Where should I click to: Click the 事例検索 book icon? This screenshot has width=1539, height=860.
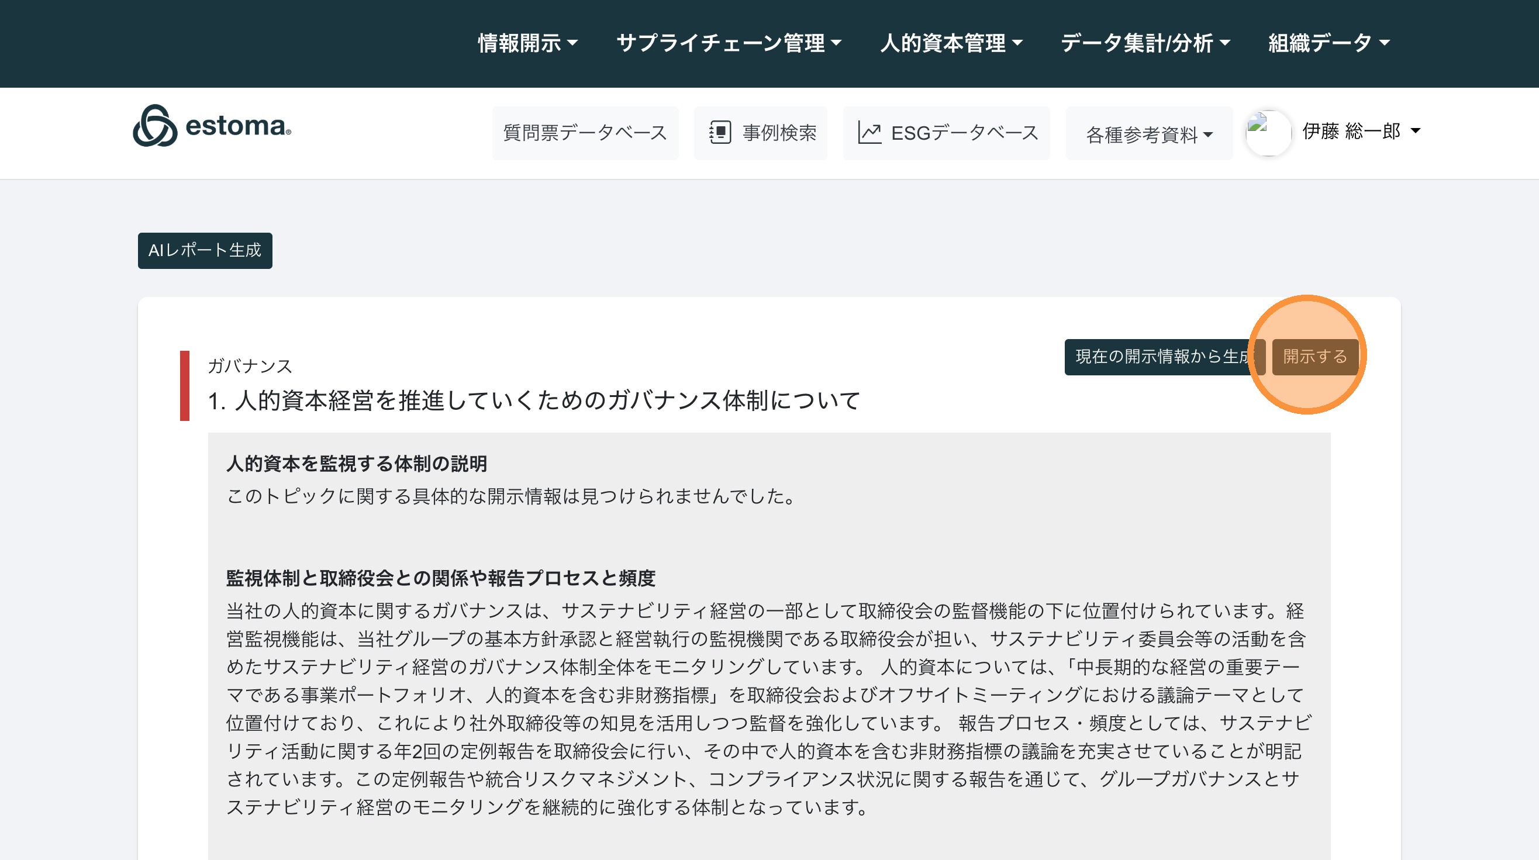tap(720, 133)
